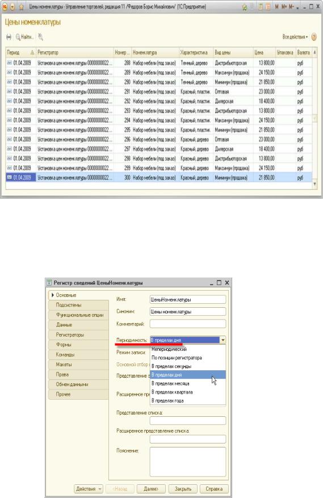The height and width of the screenshot is (498, 323).
Task: Click the Представление списка input field
Action: (x=188, y=421)
